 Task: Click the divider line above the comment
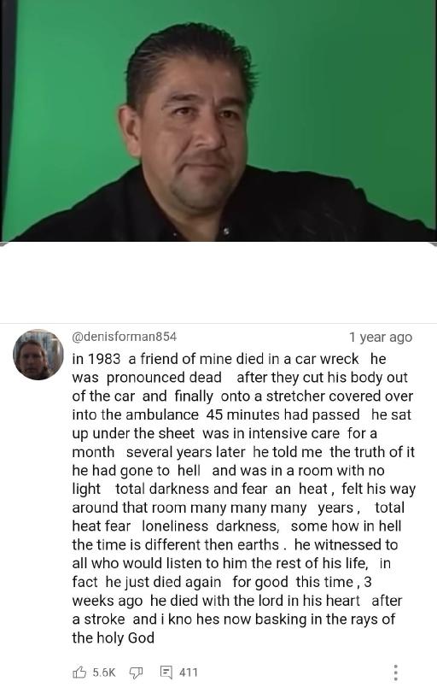218,323
